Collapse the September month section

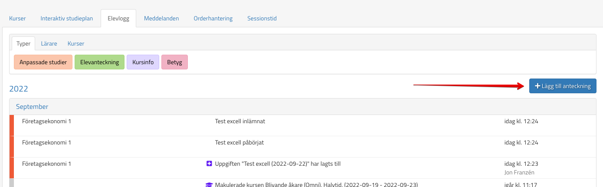[32, 106]
